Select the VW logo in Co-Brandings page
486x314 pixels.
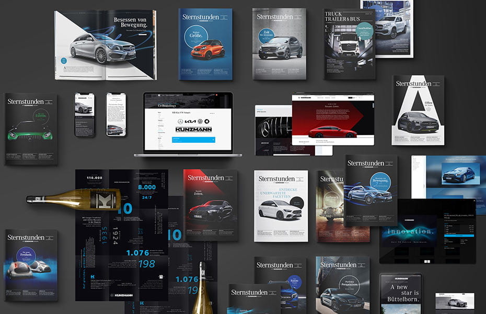(x=199, y=121)
